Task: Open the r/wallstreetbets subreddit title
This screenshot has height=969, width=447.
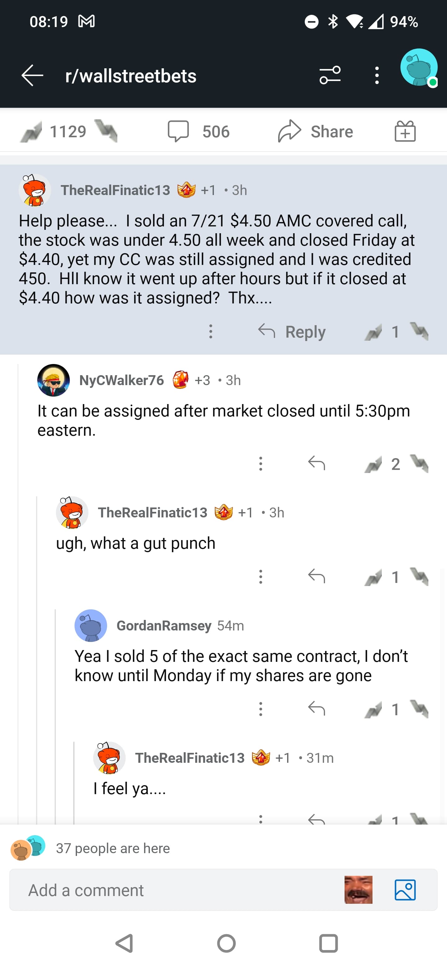Action: [130, 75]
